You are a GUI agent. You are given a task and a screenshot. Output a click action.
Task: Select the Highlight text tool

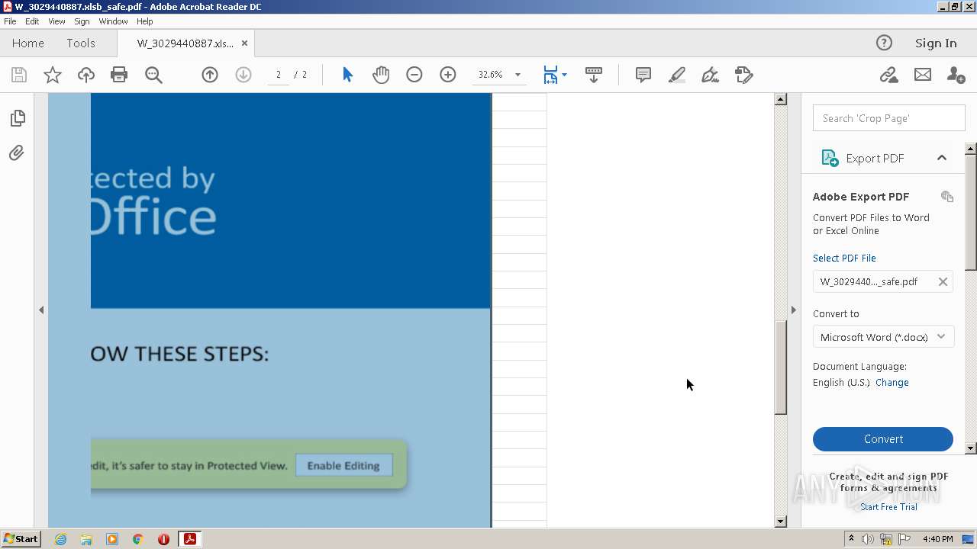point(677,75)
